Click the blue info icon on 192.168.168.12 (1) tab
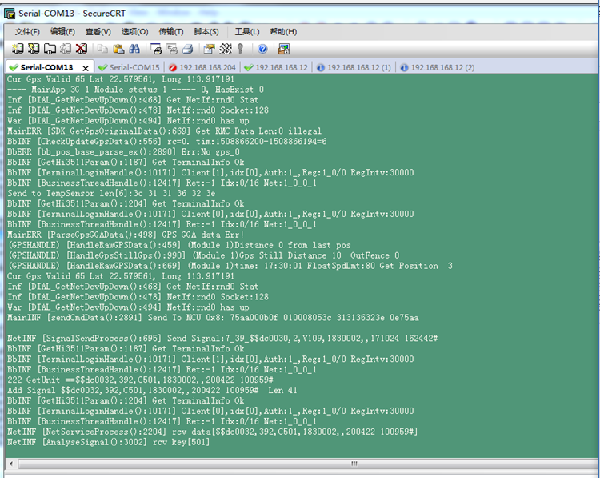Viewport: 600px width, 478px height. 321,67
